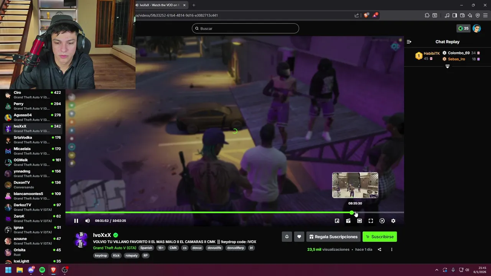
Task: Open OGMeik channel in sidebar
Action: pos(33,162)
